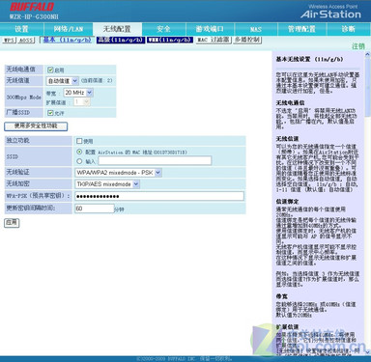Open the 安全 (Security) tab

pos(163,29)
